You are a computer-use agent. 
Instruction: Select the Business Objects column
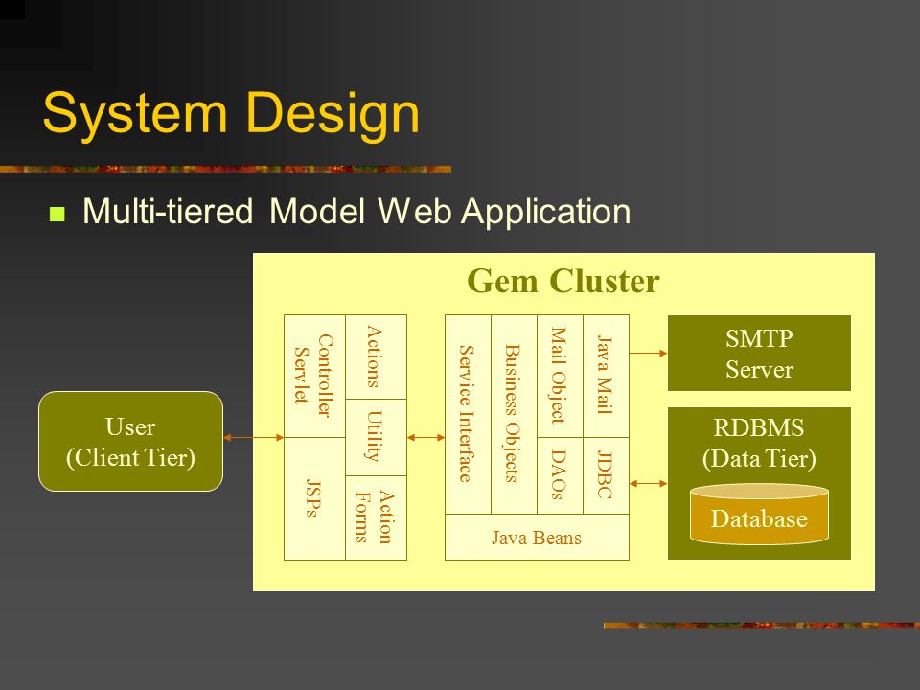514,414
